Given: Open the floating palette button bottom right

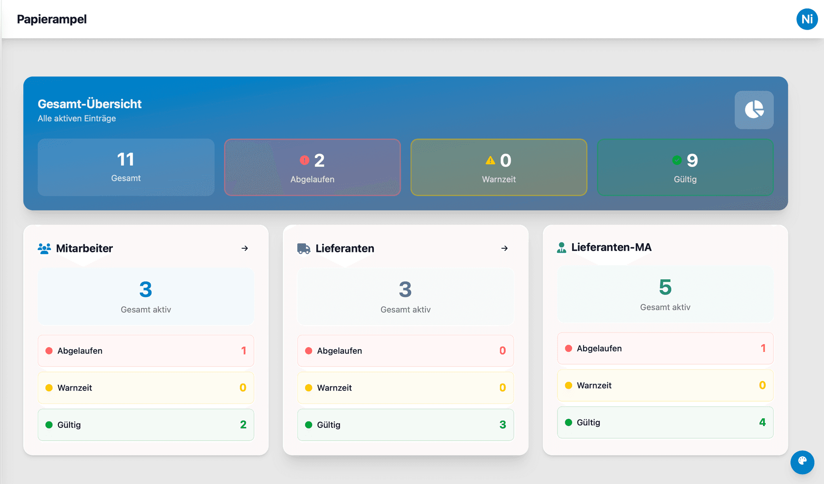Looking at the screenshot, I should (x=802, y=462).
